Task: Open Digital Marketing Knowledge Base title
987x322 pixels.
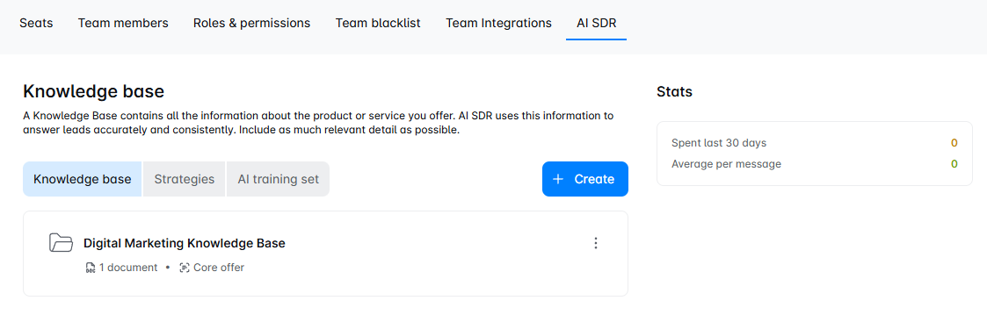Action: 185,243
